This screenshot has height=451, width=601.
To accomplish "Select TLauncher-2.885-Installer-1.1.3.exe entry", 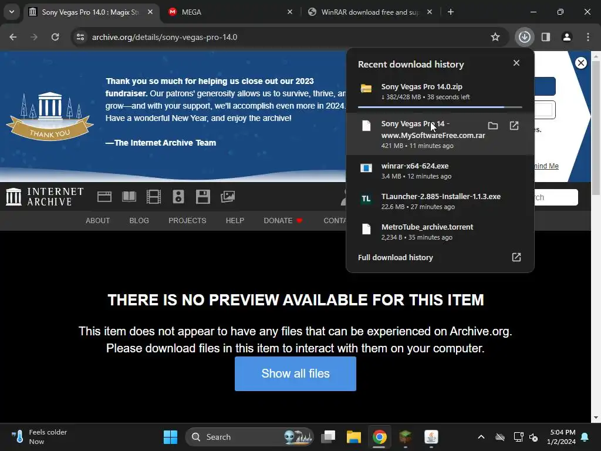I will click(440, 201).
